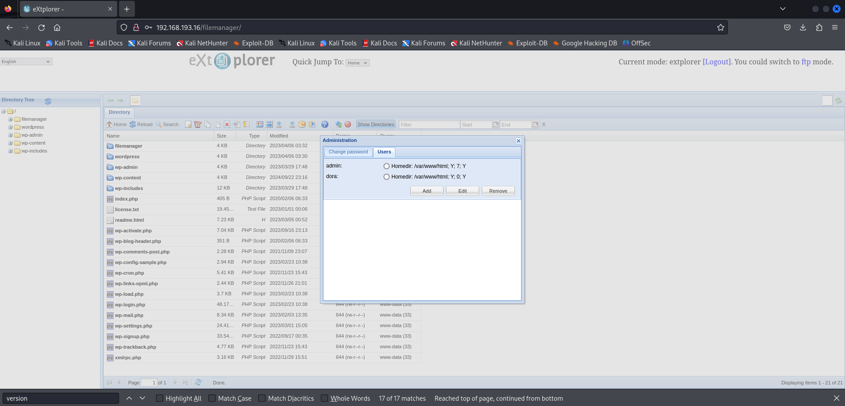Refresh the grid from the paging bar
The height and width of the screenshot is (406, 845).
click(x=198, y=382)
